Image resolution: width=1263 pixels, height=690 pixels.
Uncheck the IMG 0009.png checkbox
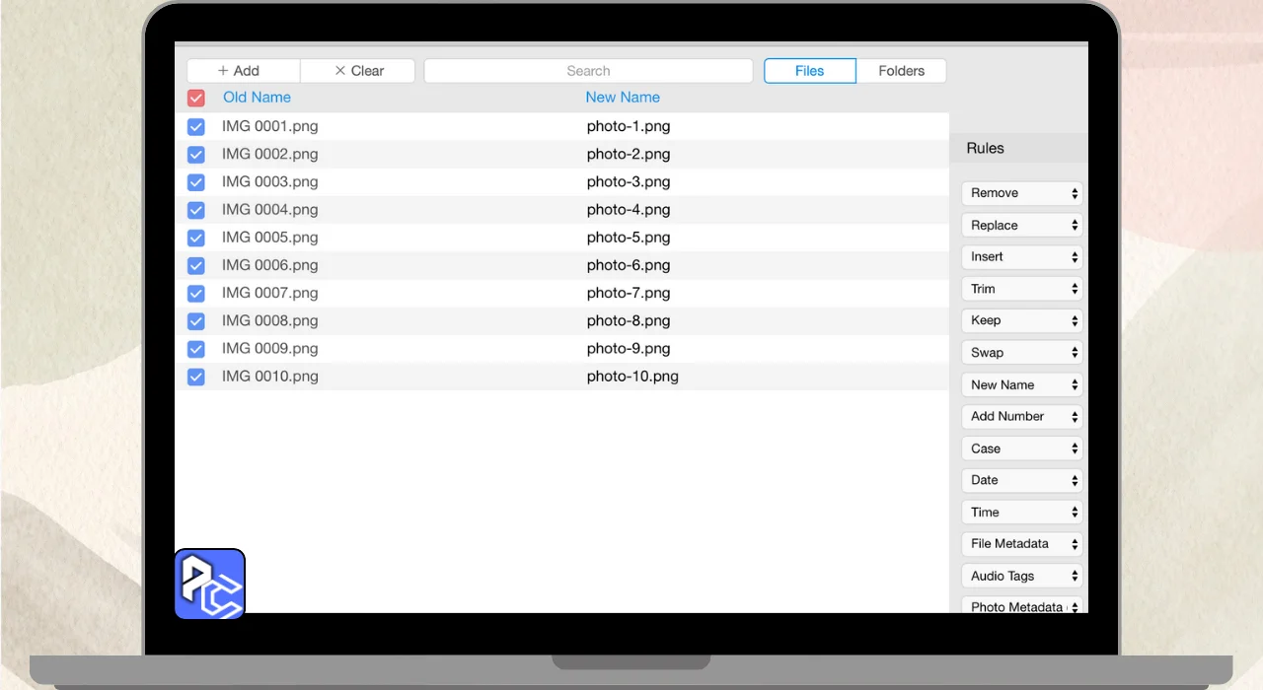click(195, 348)
